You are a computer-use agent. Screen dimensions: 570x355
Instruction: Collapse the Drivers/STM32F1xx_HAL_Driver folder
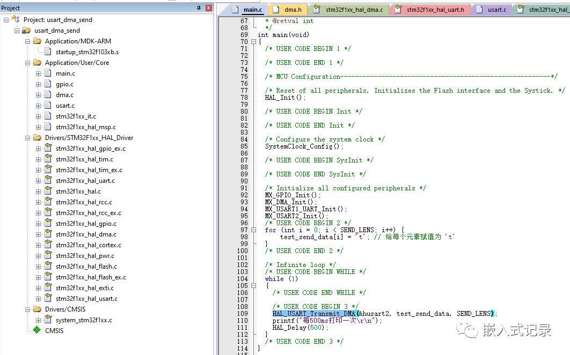pos(27,138)
